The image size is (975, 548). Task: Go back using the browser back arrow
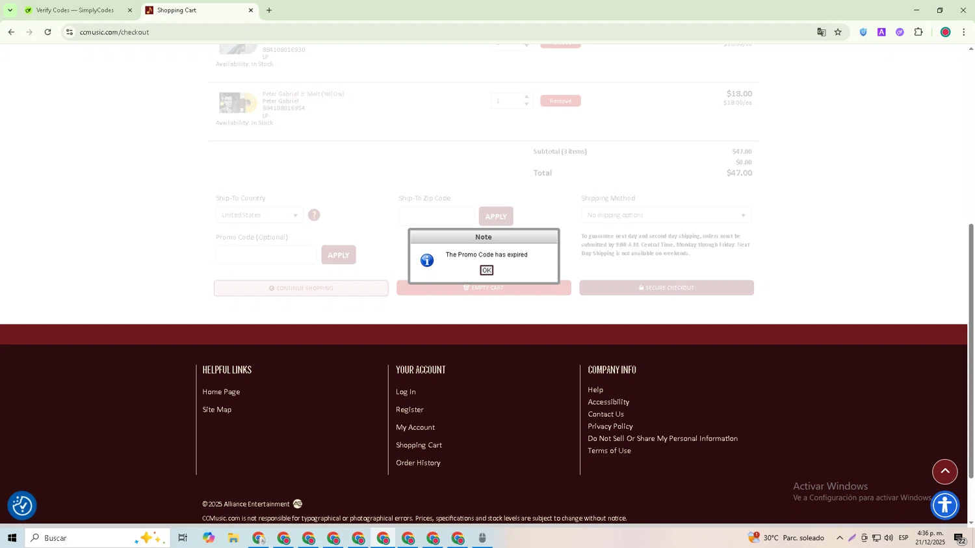11,32
